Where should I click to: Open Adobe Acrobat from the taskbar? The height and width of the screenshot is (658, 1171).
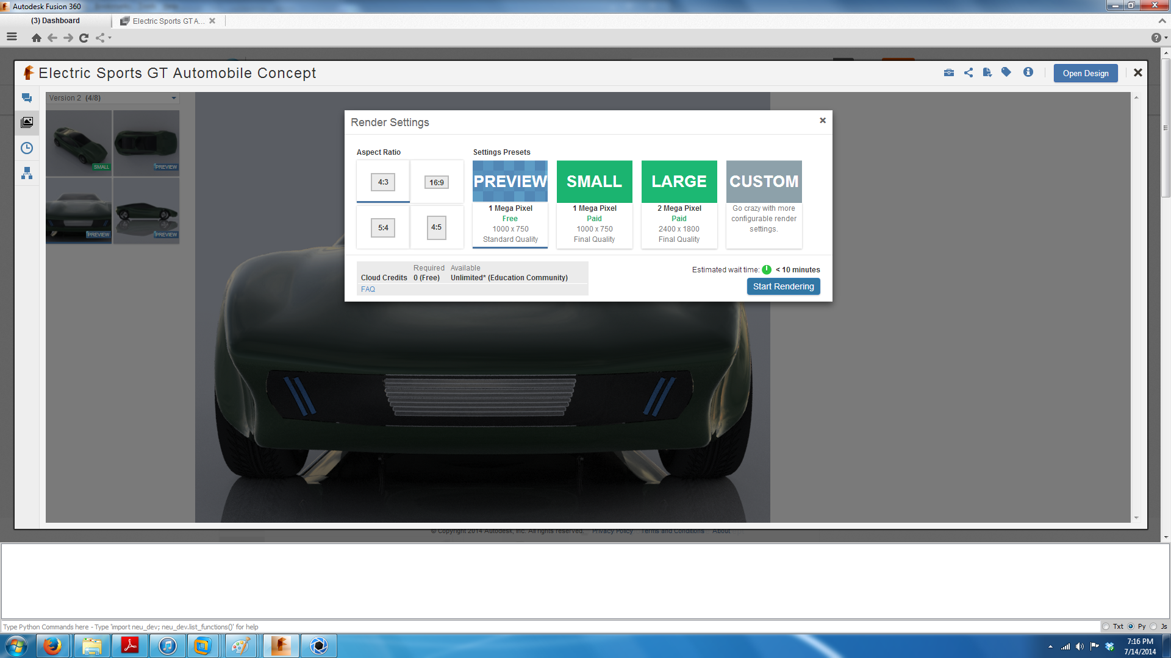130,646
